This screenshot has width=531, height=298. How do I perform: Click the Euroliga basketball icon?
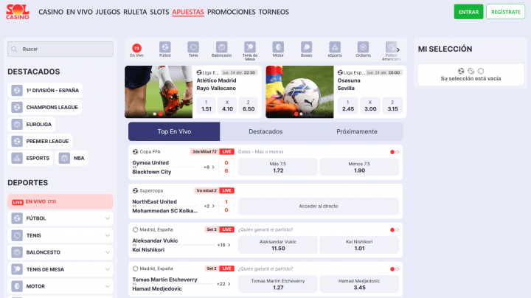pyautogui.click(x=17, y=124)
